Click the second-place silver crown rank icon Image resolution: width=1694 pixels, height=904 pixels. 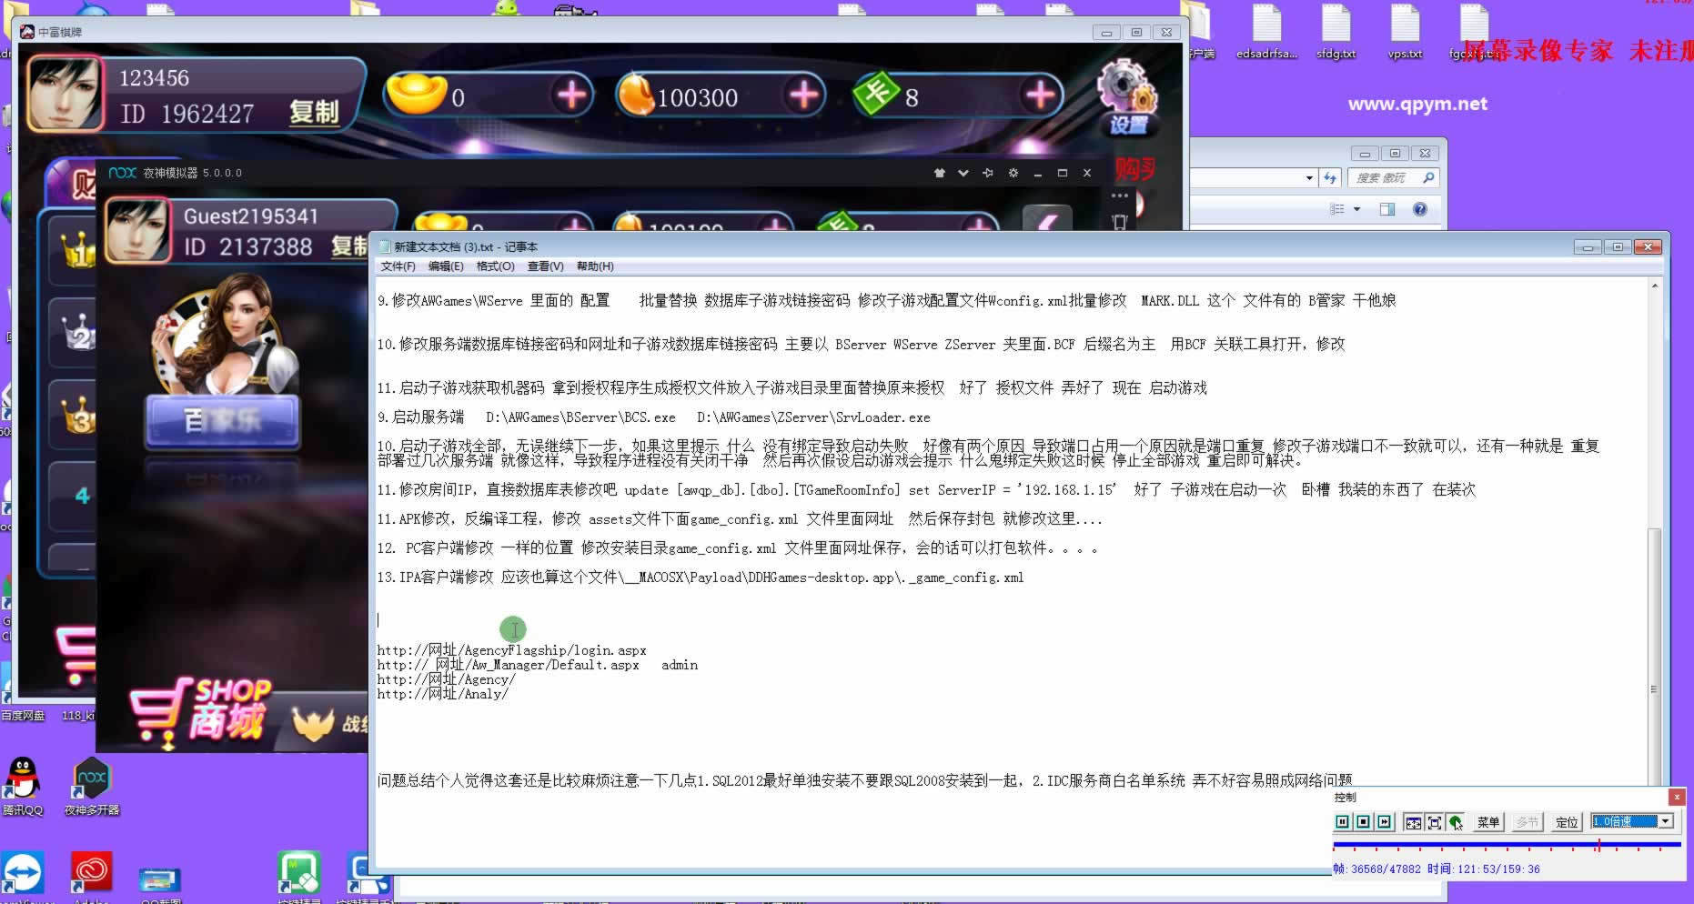pos(78,333)
